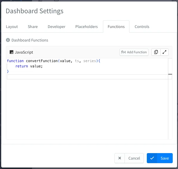Click the JavaScript label in the editor header
This screenshot has width=178, height=169.
(x=24, y=52)
